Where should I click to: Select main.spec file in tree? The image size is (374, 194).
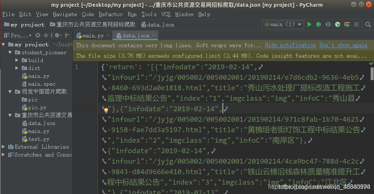coord(39,84)
